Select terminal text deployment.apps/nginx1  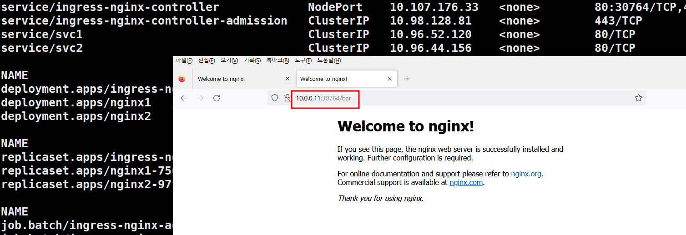pos(76,103)
